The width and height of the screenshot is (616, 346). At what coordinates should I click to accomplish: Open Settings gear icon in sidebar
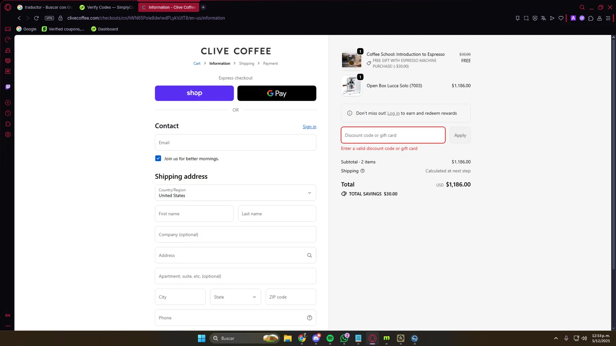point(8,134)
